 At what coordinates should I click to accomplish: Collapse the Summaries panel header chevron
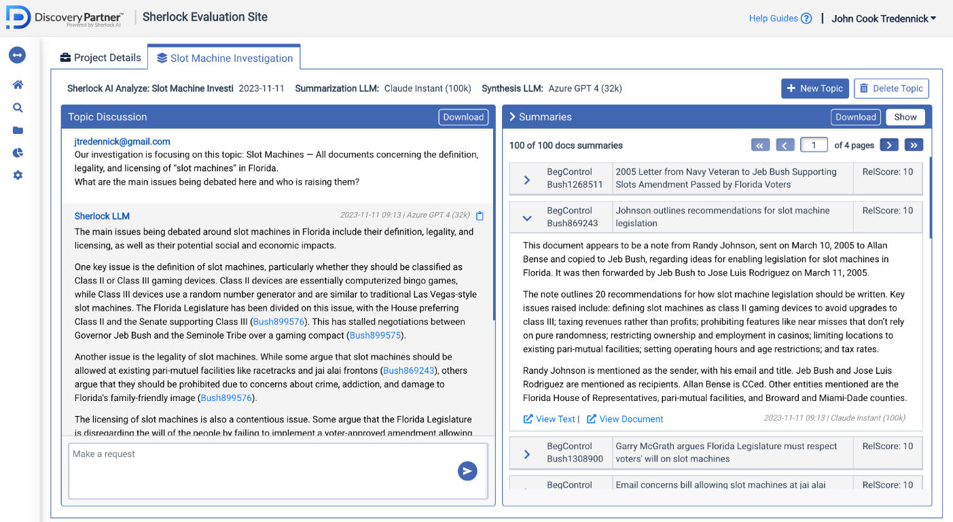point(512,117)
